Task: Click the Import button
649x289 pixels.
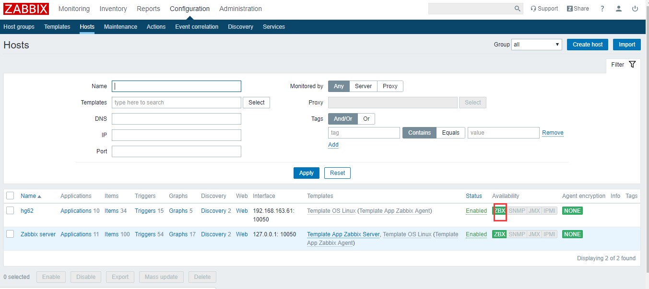Action: click(x=627, y=45)
